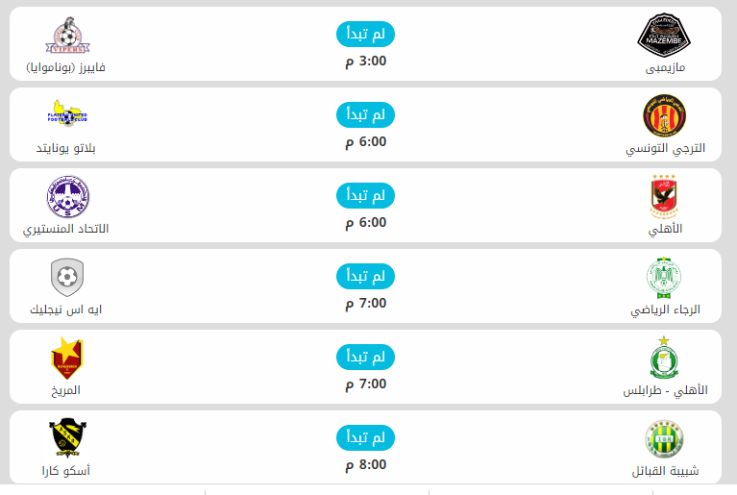Open the ASKO Kara black-yellow crest
The width and height of the screenshot is (737, 495).
(x=67, y=438)
